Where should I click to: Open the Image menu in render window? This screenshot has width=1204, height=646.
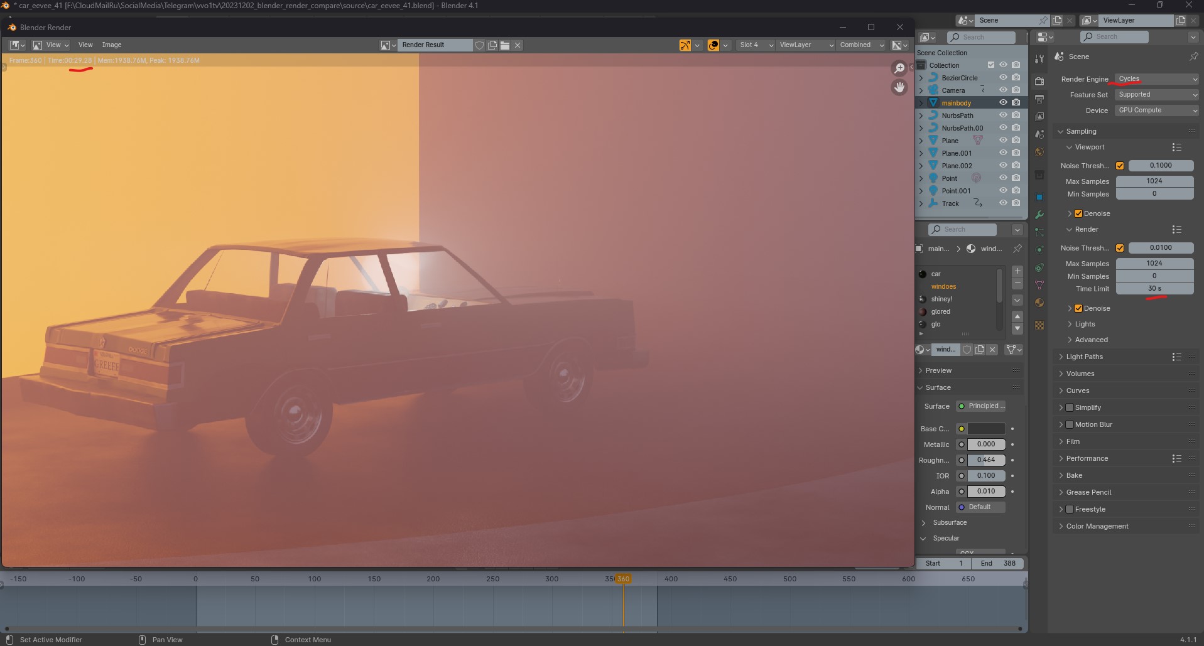(x=112, y=45)
